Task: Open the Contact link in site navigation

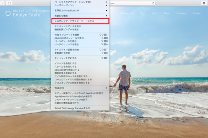Action: point(197,13)
